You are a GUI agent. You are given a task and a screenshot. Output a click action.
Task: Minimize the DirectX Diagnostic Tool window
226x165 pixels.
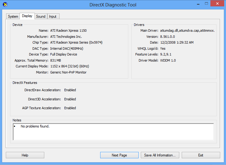pyautogui.click(x=198, y=4)
